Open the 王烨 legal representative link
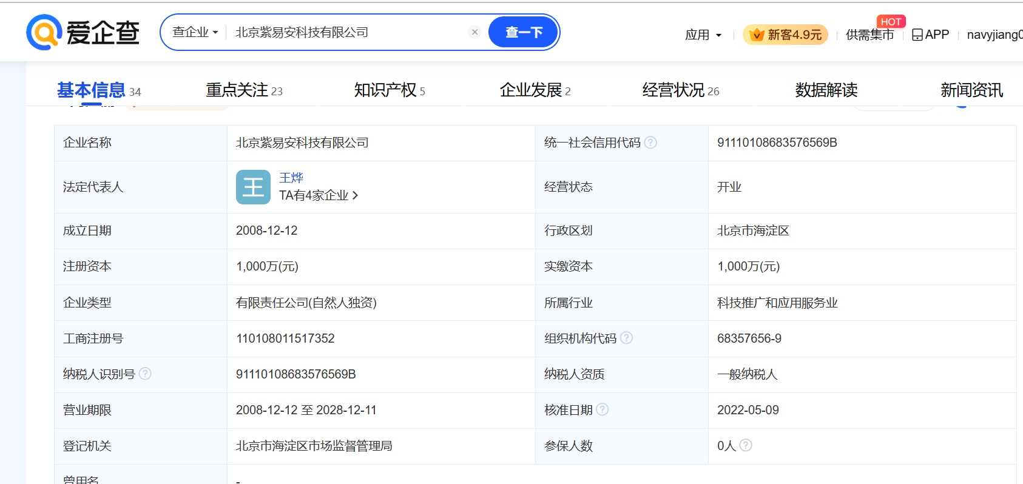The image size is (1023, 484). [291, 178]
